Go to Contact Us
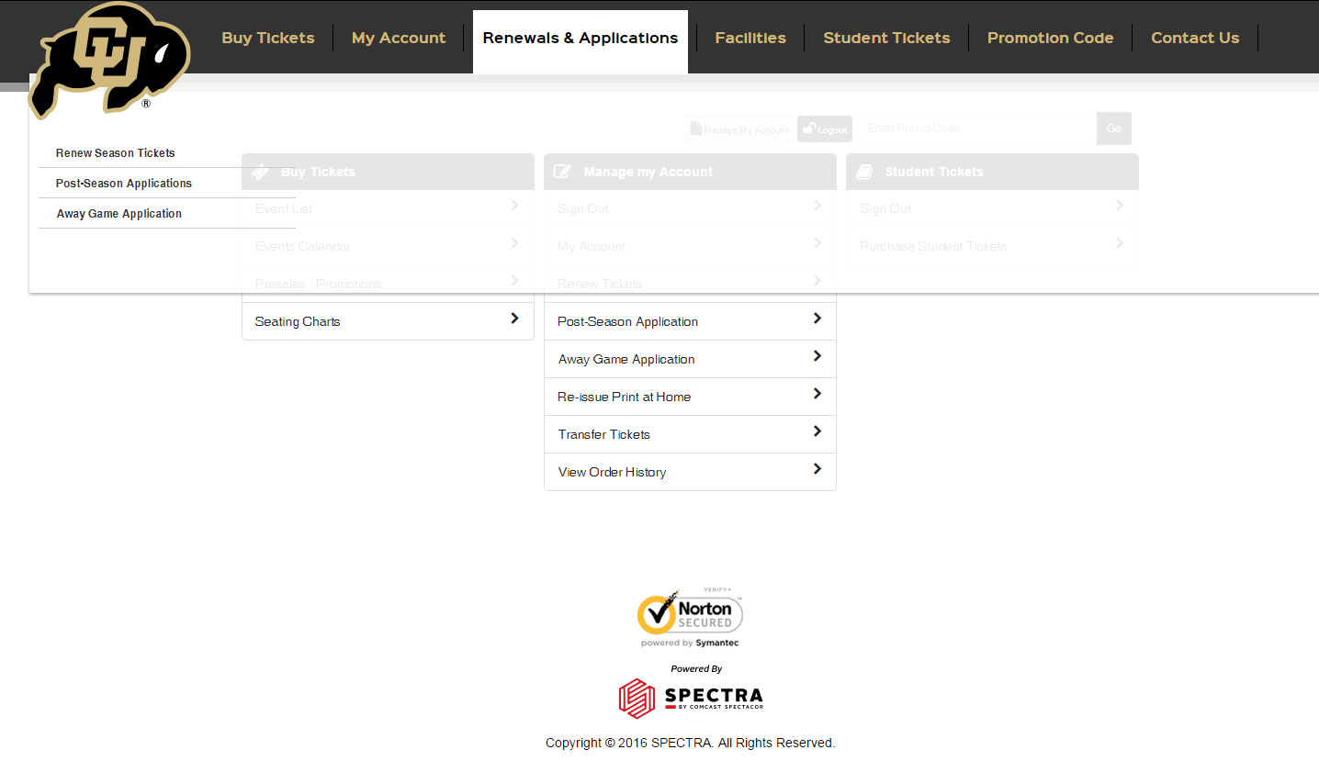 1194,38
